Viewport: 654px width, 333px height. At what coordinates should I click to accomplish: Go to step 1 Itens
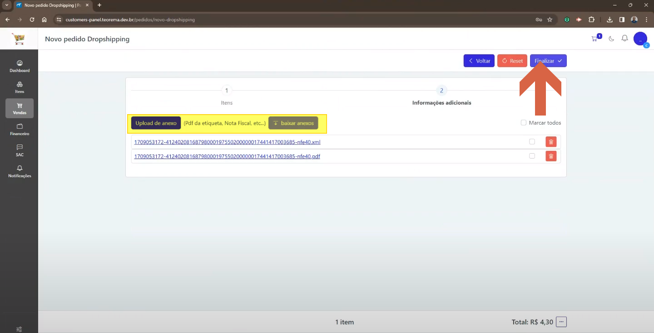(227, 96)
